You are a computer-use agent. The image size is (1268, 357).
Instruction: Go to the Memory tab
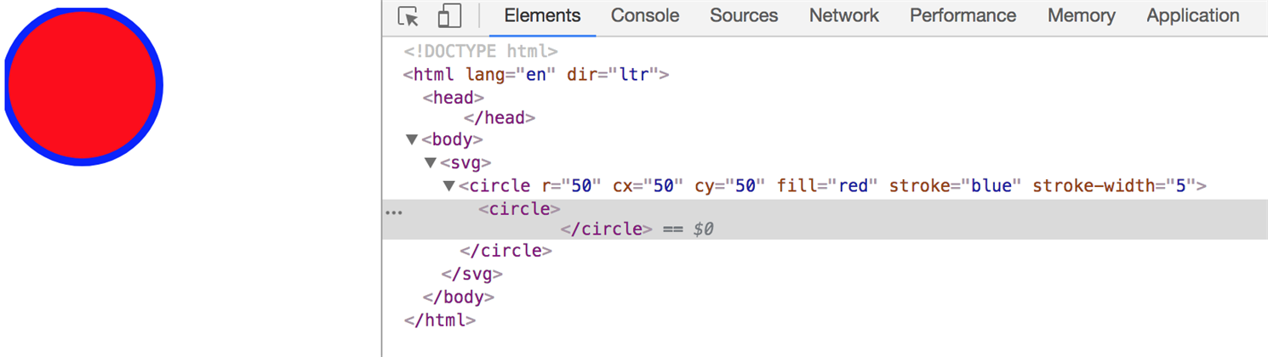(x=1081, y=16)
